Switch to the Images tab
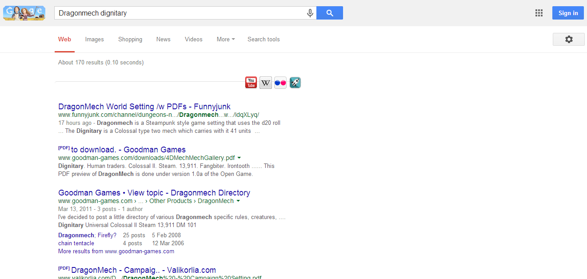The image size is (587, 279). 94,40
